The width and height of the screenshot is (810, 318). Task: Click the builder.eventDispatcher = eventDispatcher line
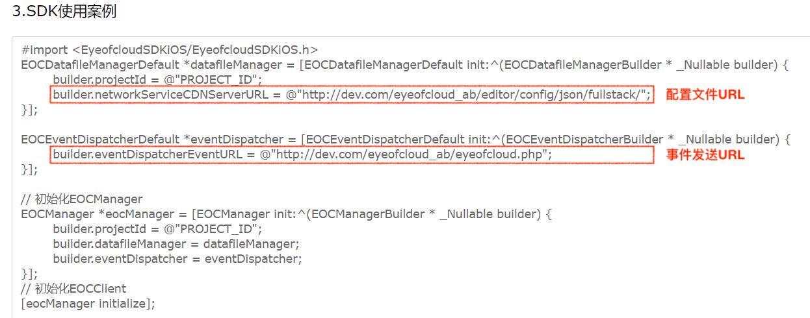point(177,259)
